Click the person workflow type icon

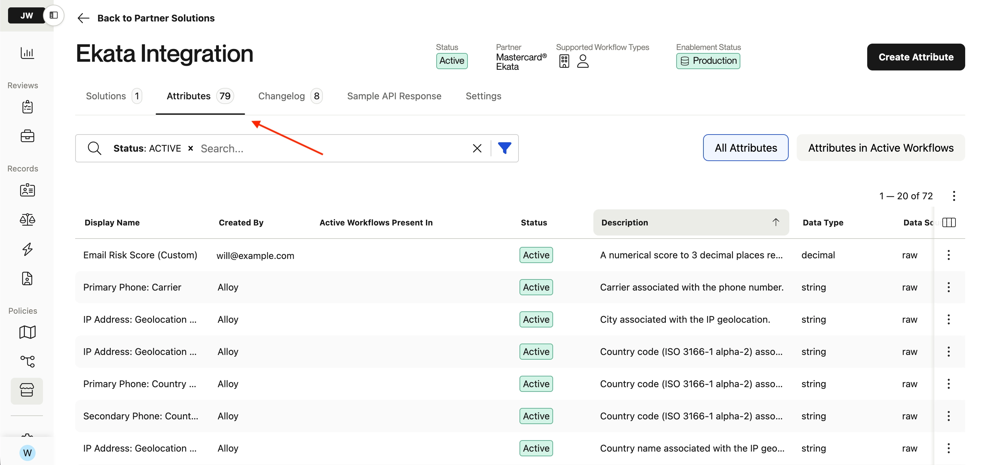coord(583,61)
